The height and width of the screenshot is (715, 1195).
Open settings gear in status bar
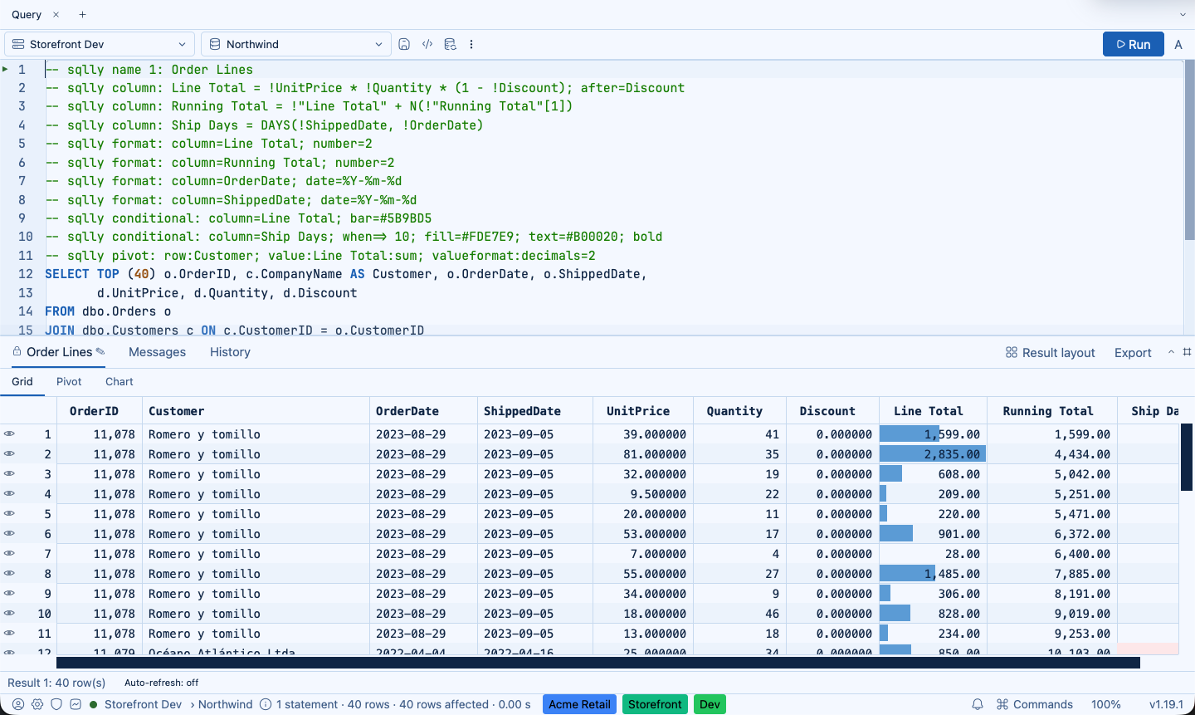[37, 704]
